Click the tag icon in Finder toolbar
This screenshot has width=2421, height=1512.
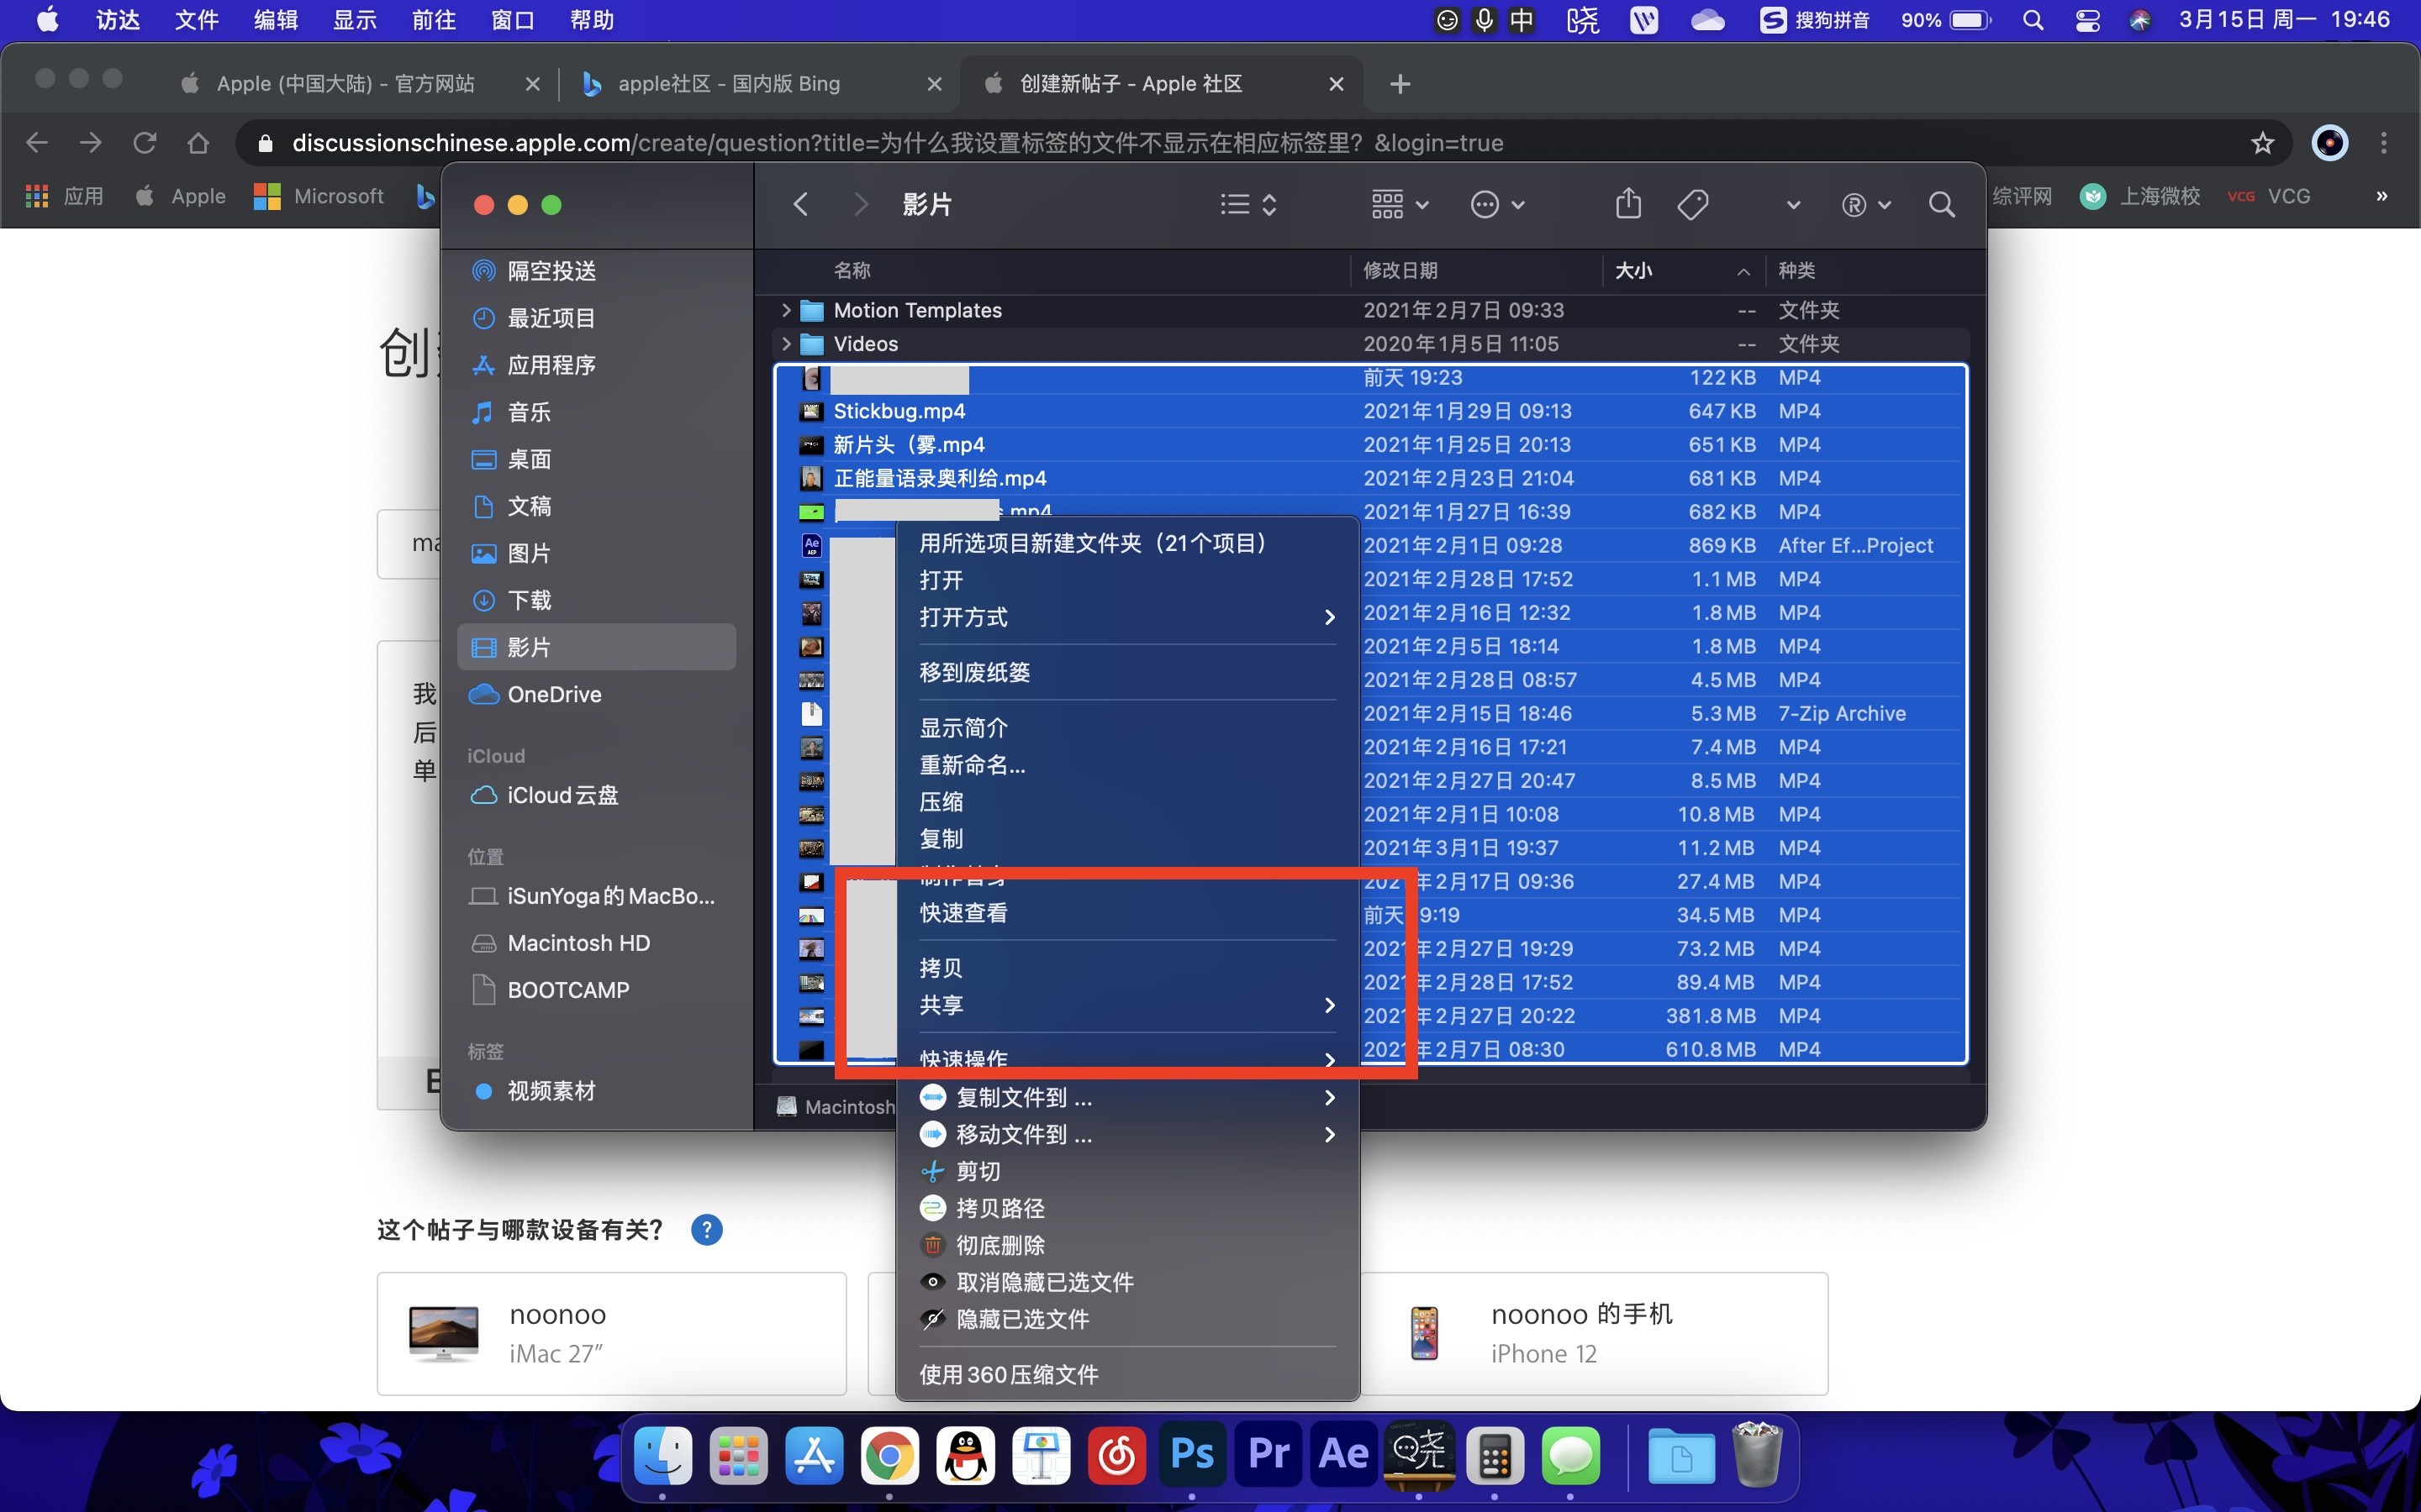(1693, 204)
